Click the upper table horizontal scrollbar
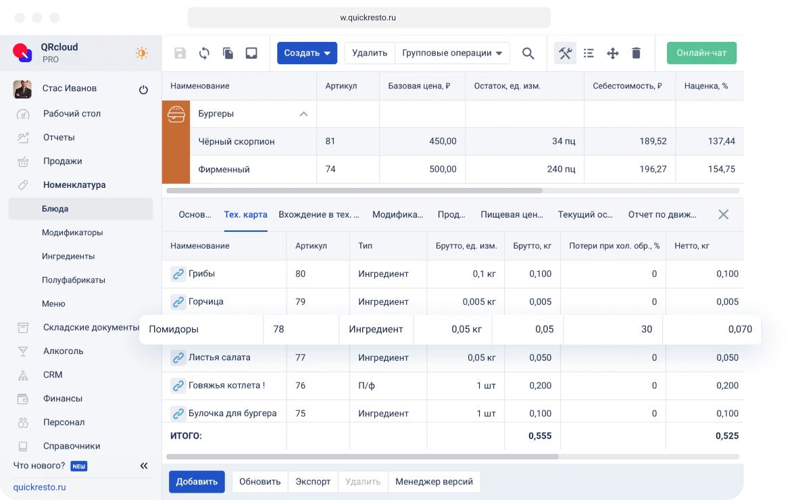 pos(355,191)
